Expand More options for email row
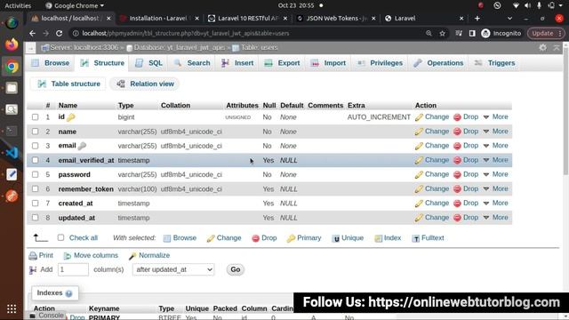Screen dimensions: 569x320 (x=496, y=146)
